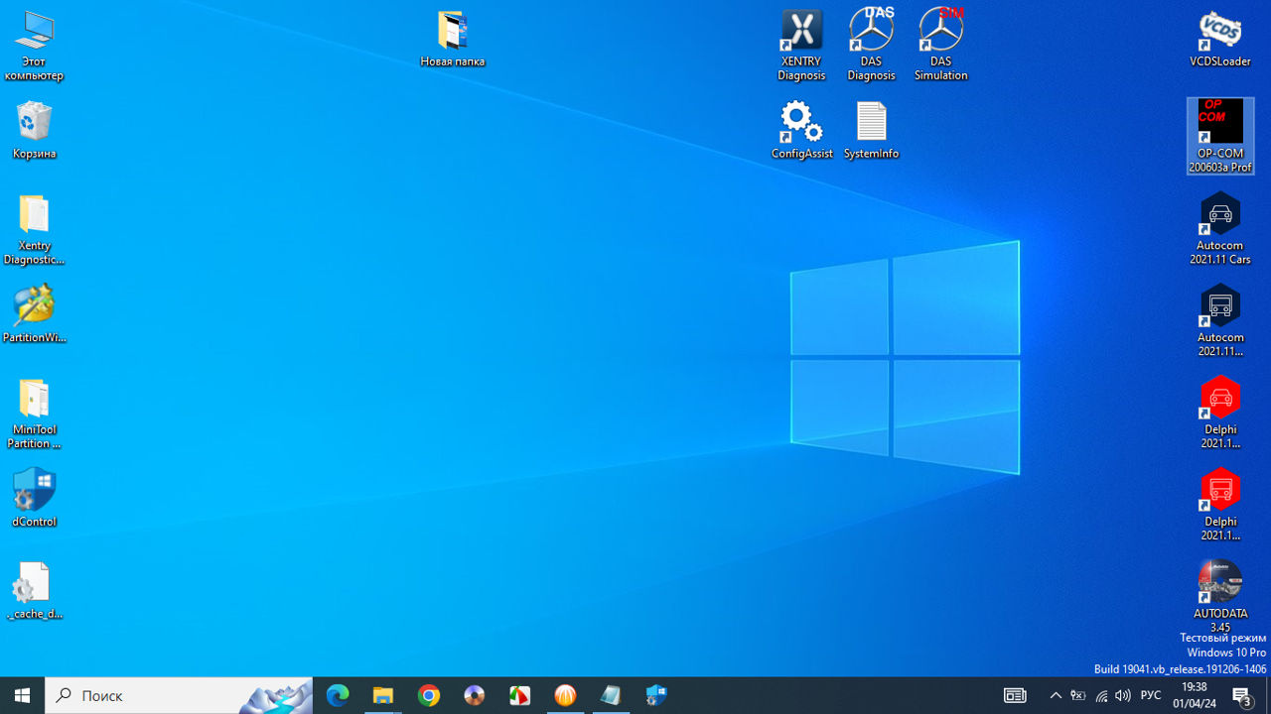Select the _cache_d... file icon
Viewport: 1271px width, 714px height.
[34, 590]
